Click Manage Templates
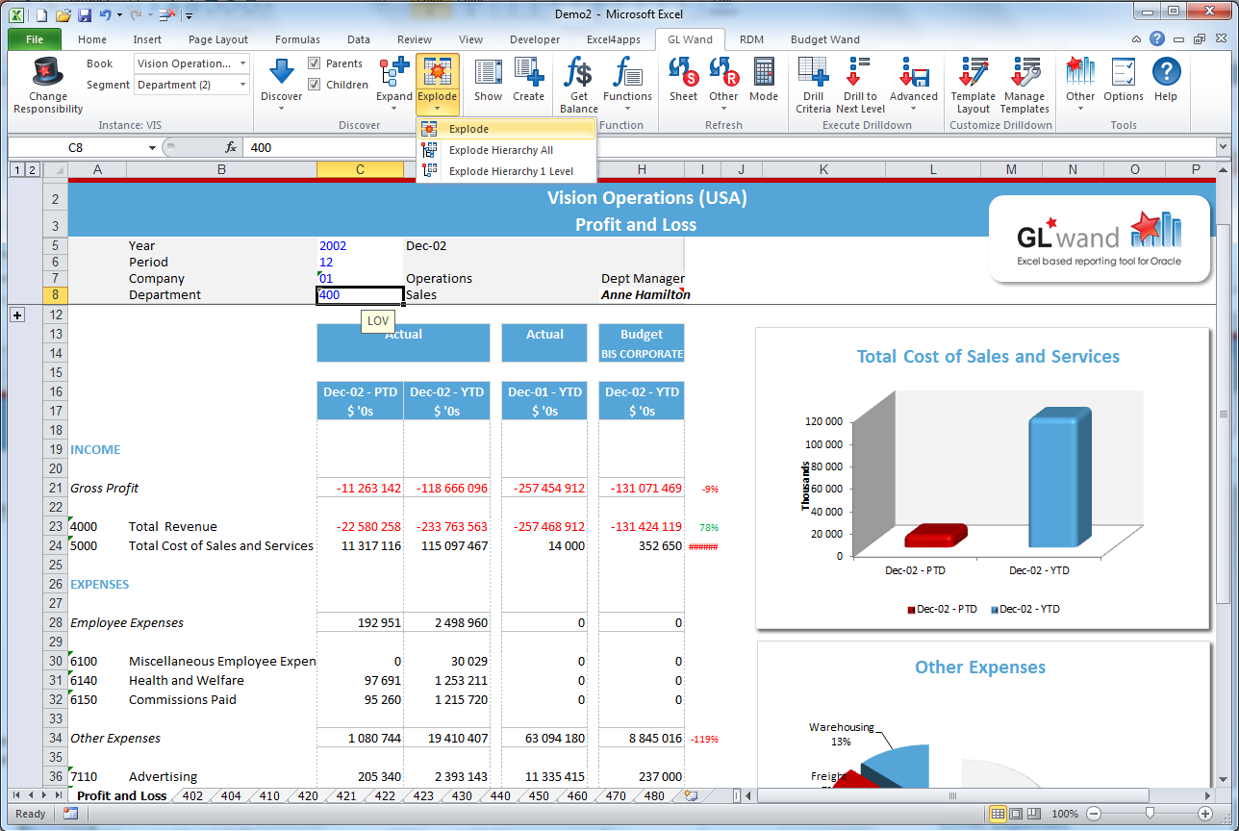 (1024, 84)
